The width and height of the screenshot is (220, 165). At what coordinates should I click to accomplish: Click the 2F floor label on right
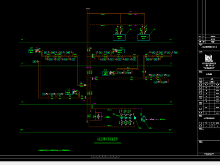point(170,63)
